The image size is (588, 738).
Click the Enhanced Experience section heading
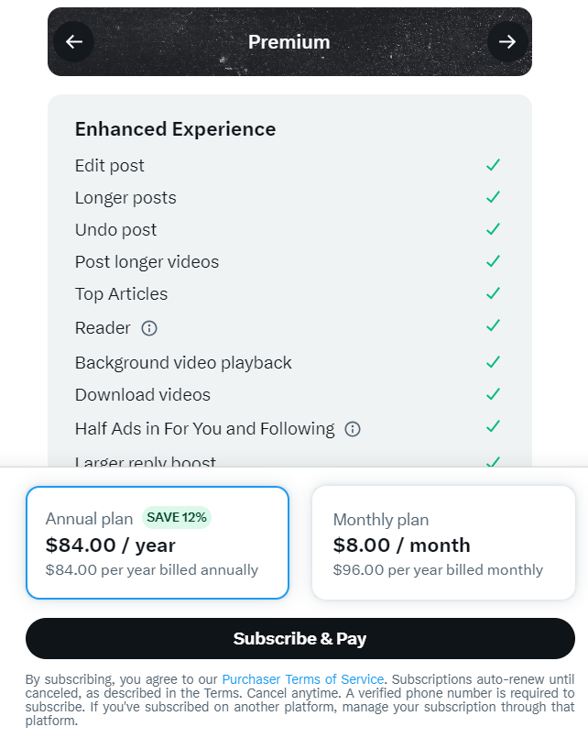[175, 129]
